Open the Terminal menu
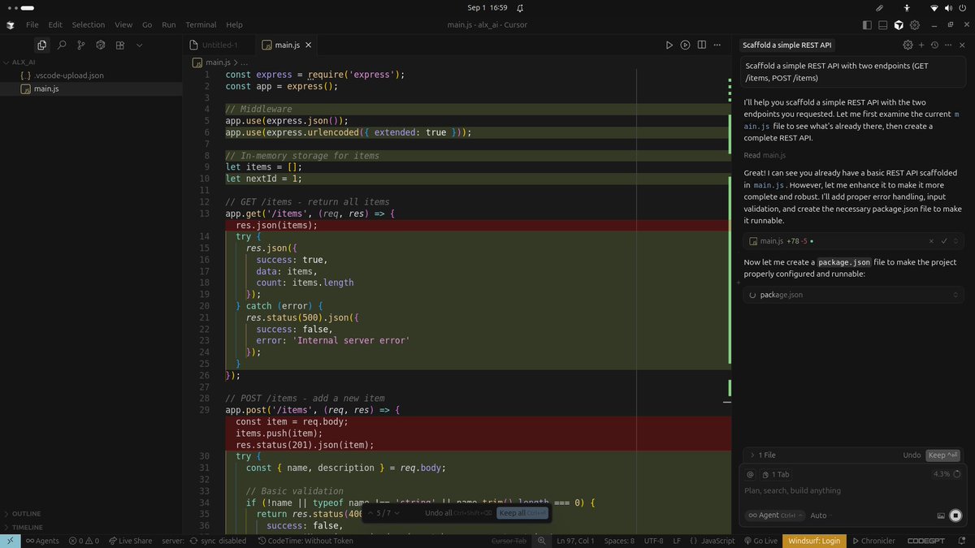The width and height of the screenshot is (975, 548). pyautogui.click(x=201, y=25)
